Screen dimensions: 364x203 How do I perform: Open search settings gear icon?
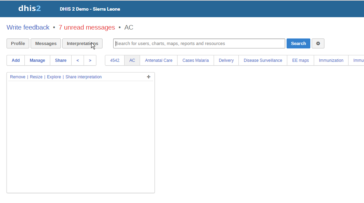[x=318, y=44]
